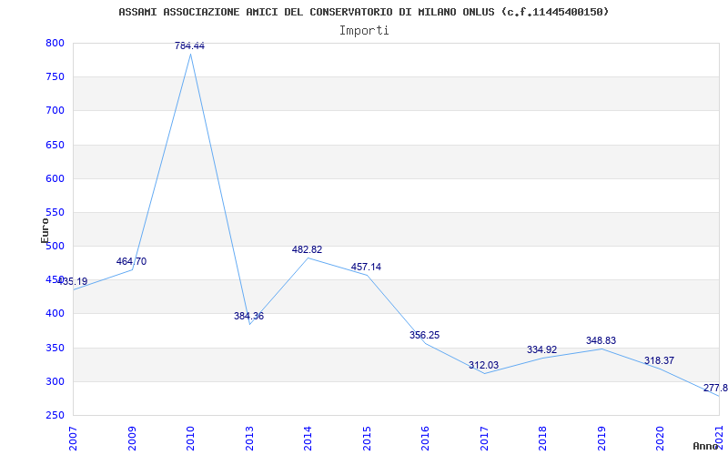Screen dimensions: 728x455
Task: Click the 550 y-axis tick label
Action: (x=55, y=213)
